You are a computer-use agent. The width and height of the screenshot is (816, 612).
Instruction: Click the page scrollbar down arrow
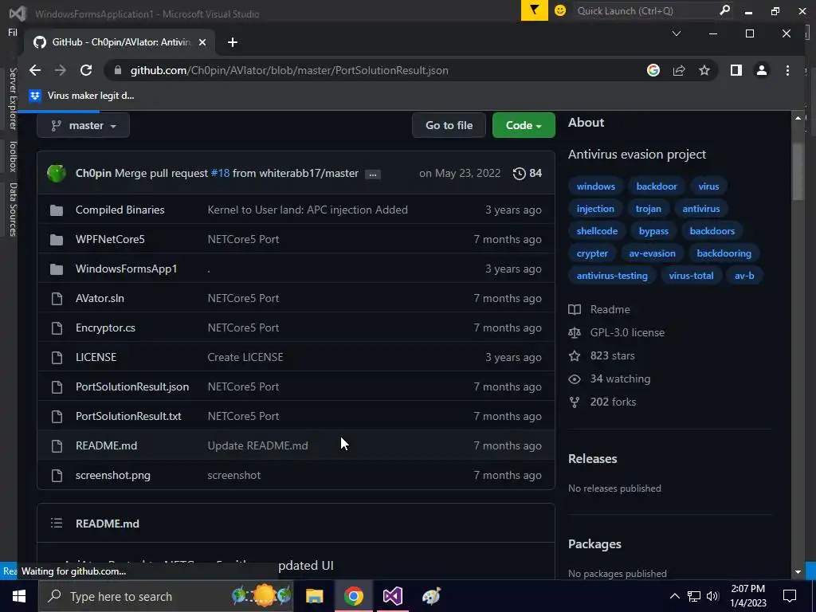point(798,572)
